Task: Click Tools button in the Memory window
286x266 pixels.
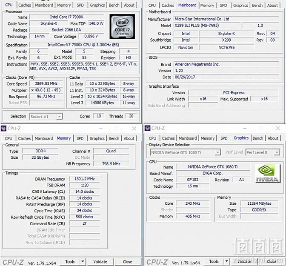Action: pyautogui.click(x=70, y=262)
